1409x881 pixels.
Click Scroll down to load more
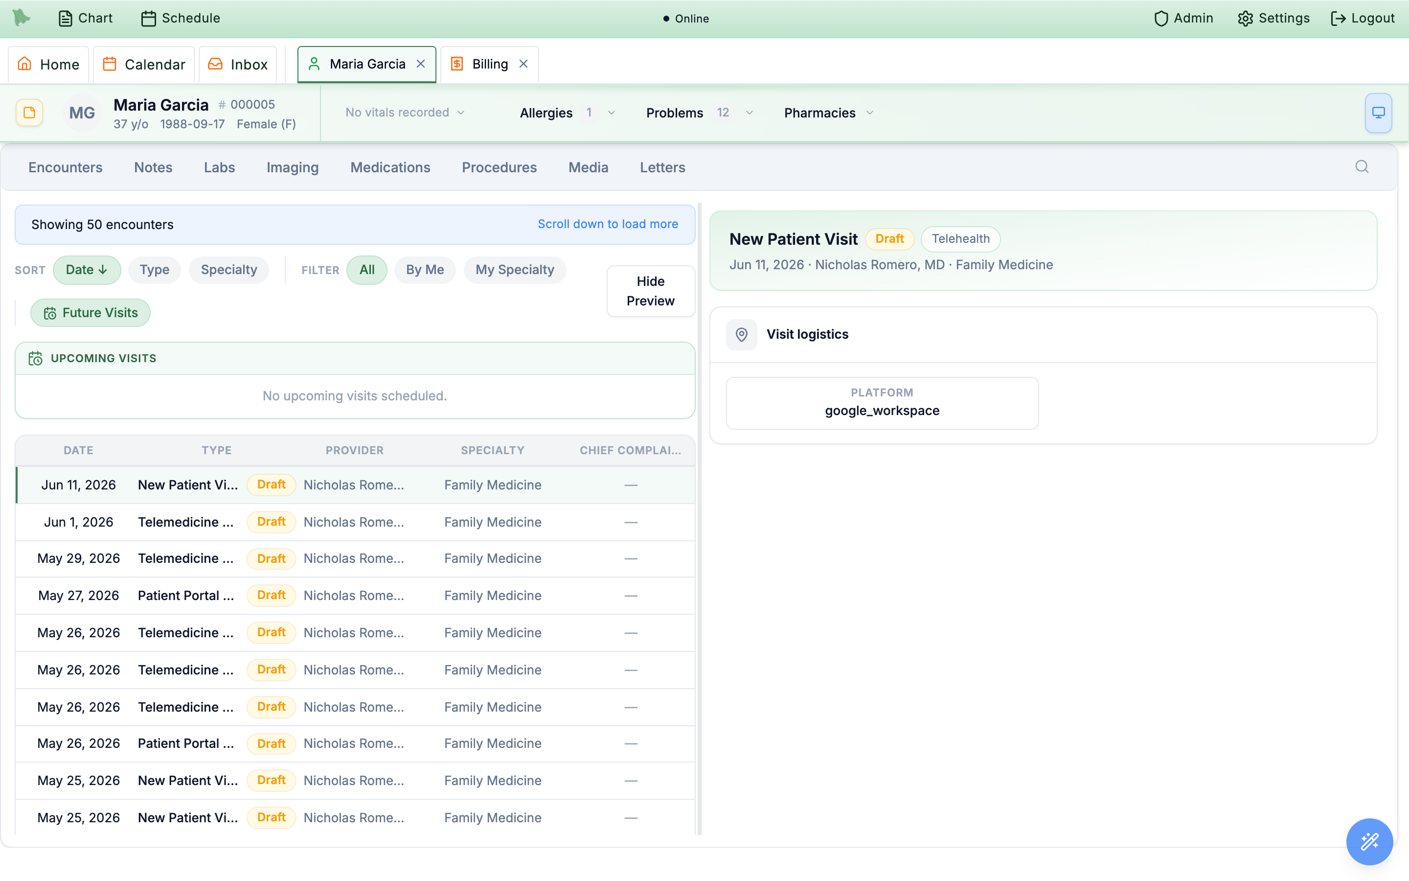coord(607,224)
